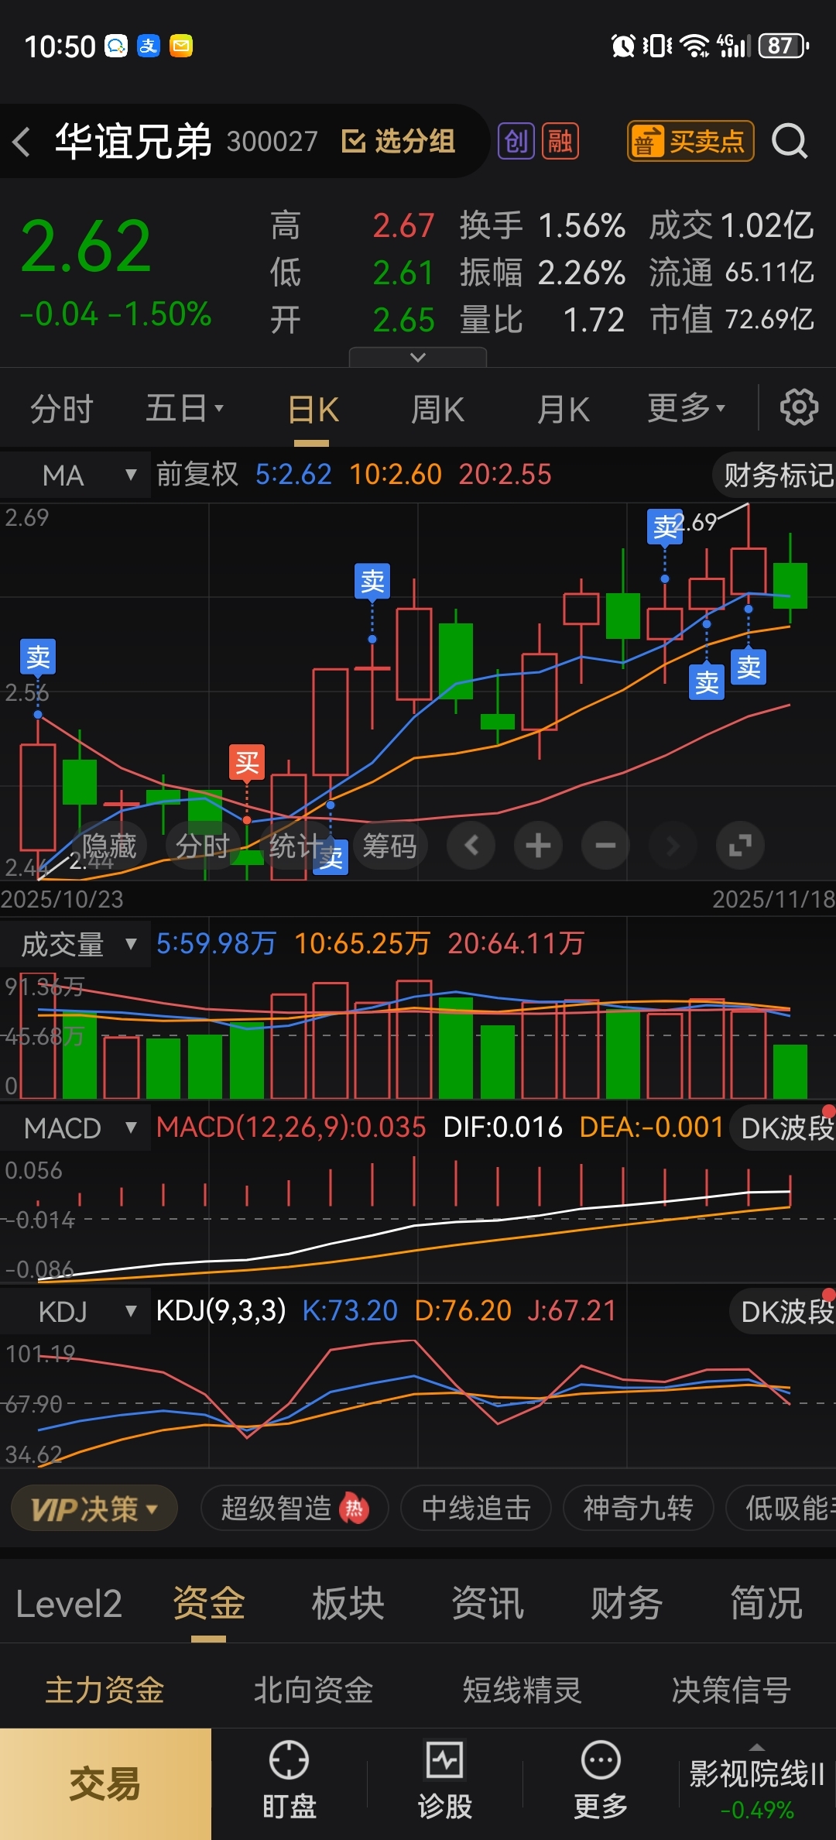
Task: Tap the 华谊兄弟 stock title
Action: click(x=133, y=142)
